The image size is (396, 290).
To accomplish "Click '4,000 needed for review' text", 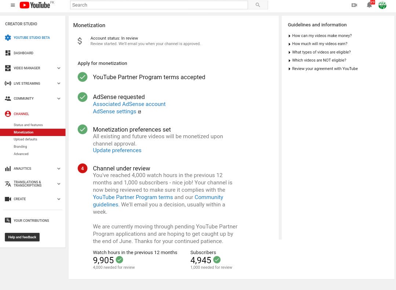I will pos(114,267).
